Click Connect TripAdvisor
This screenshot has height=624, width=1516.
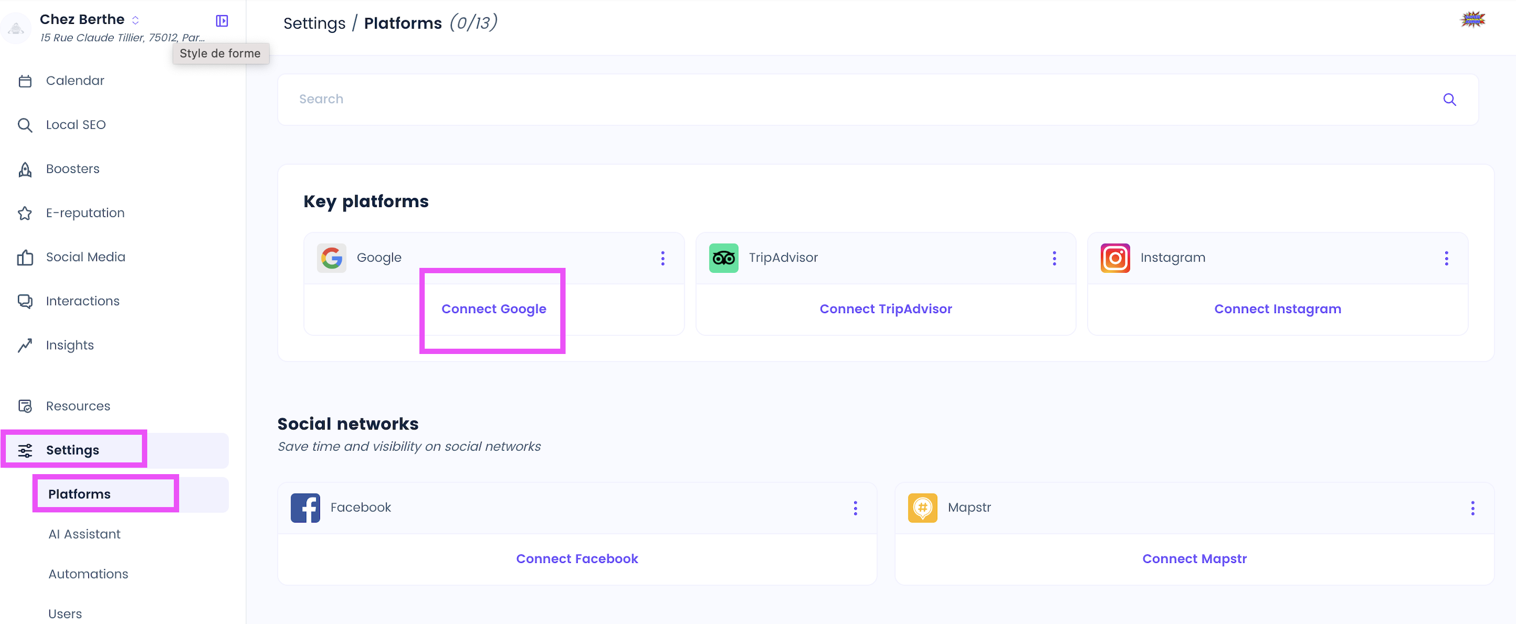click(885, 309)
